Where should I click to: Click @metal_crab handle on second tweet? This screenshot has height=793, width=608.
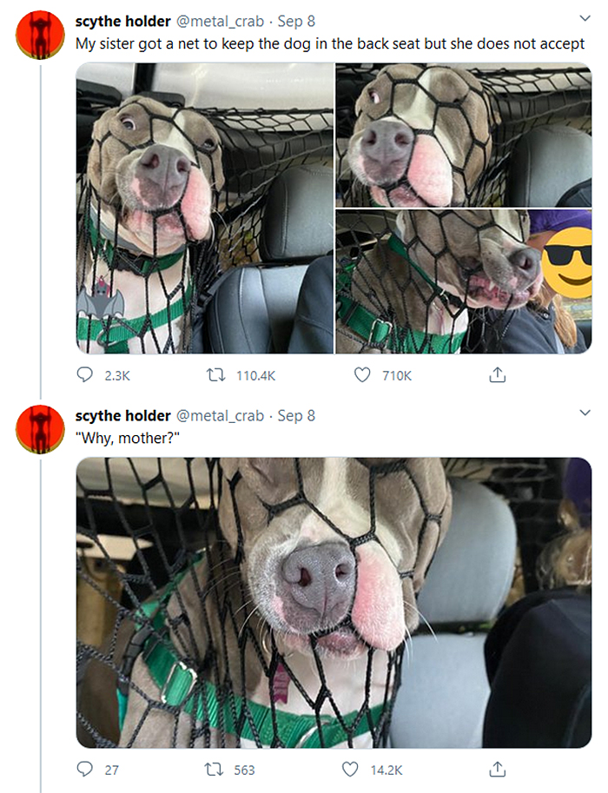pos(221,415)
